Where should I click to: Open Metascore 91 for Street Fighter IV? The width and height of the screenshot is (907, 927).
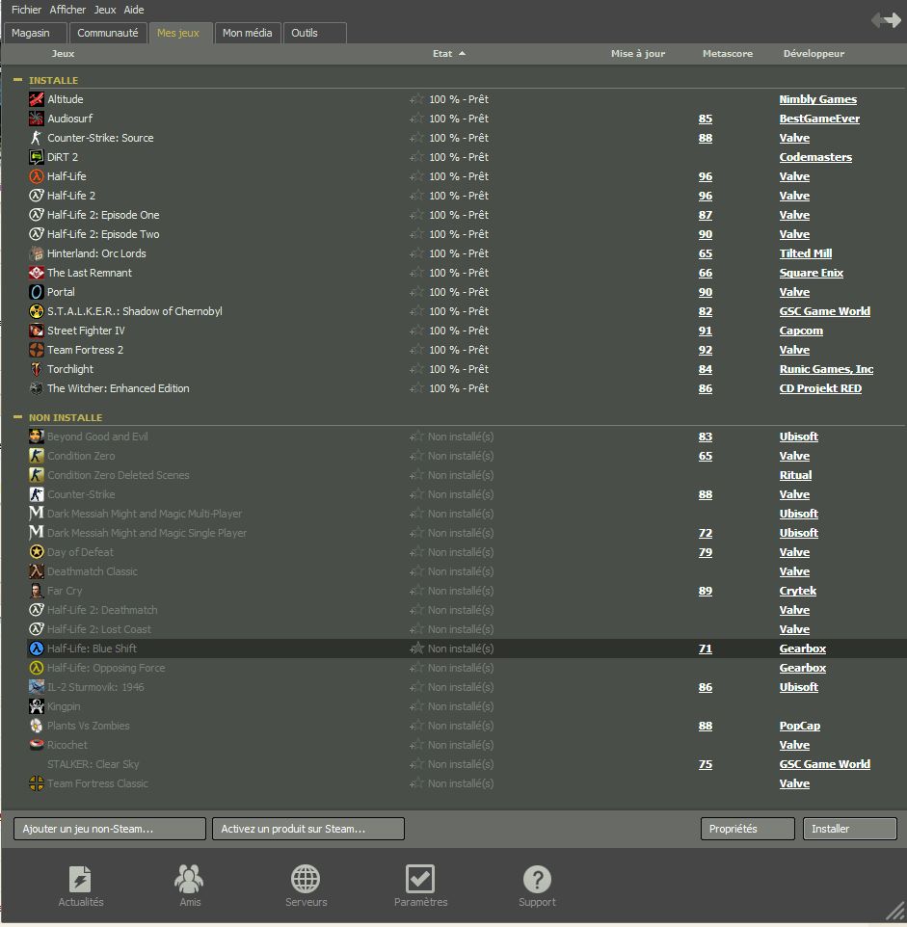[705, 331]
